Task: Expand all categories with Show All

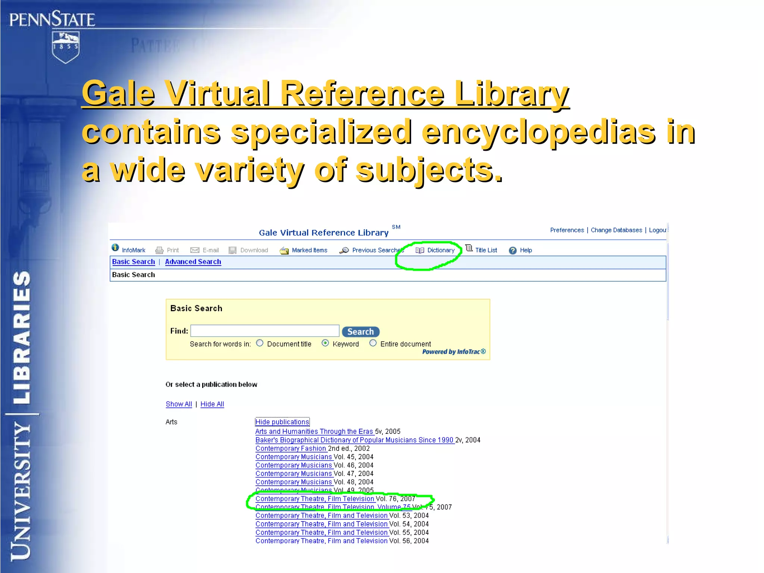Action: (179, 404)
